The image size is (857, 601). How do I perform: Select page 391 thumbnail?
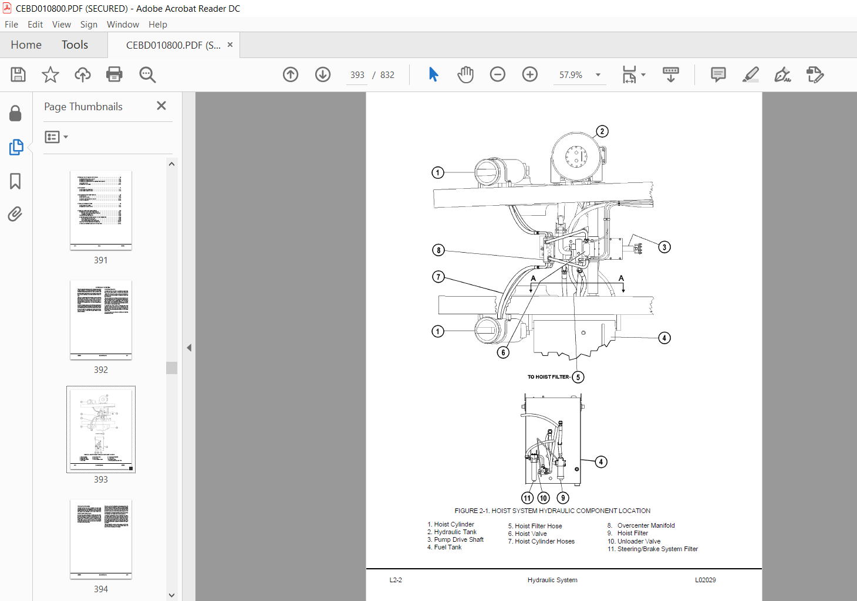[x=101, y=210]
